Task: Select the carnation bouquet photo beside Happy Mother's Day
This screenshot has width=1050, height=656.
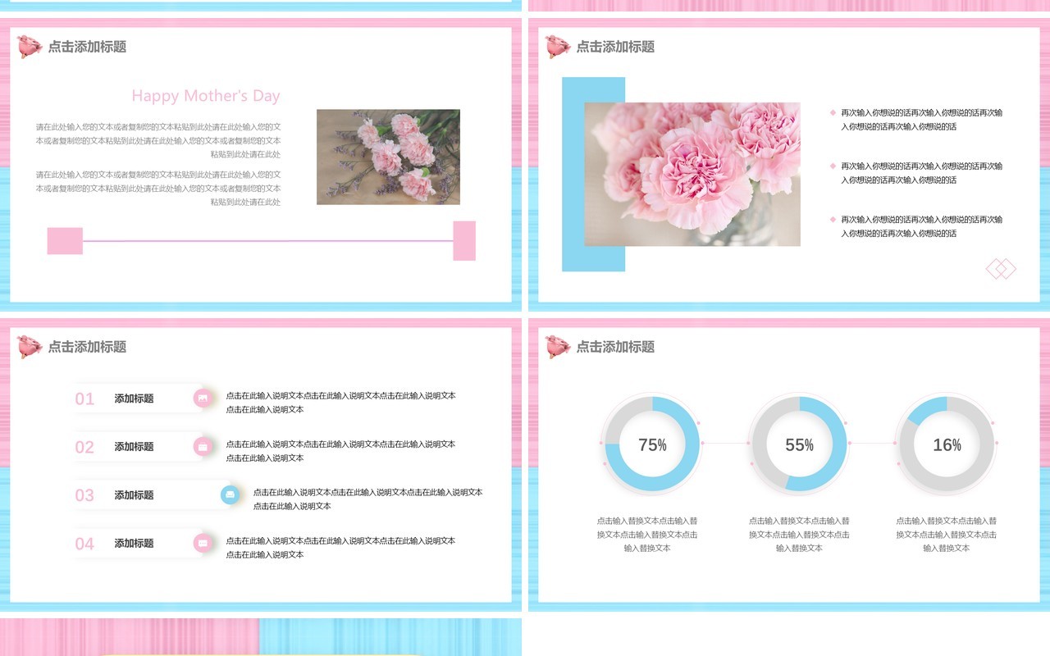Action: point(388,157)
